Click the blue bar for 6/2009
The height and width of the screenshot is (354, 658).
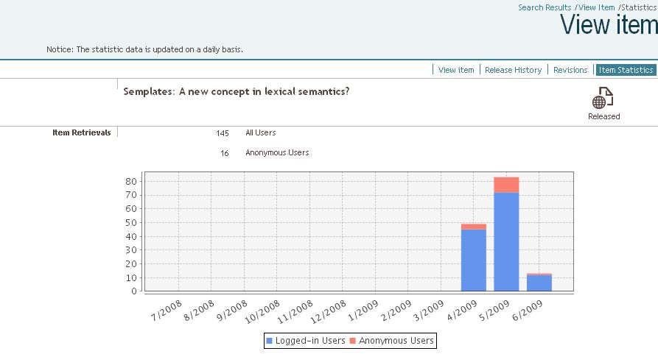[x=539, y=283]
